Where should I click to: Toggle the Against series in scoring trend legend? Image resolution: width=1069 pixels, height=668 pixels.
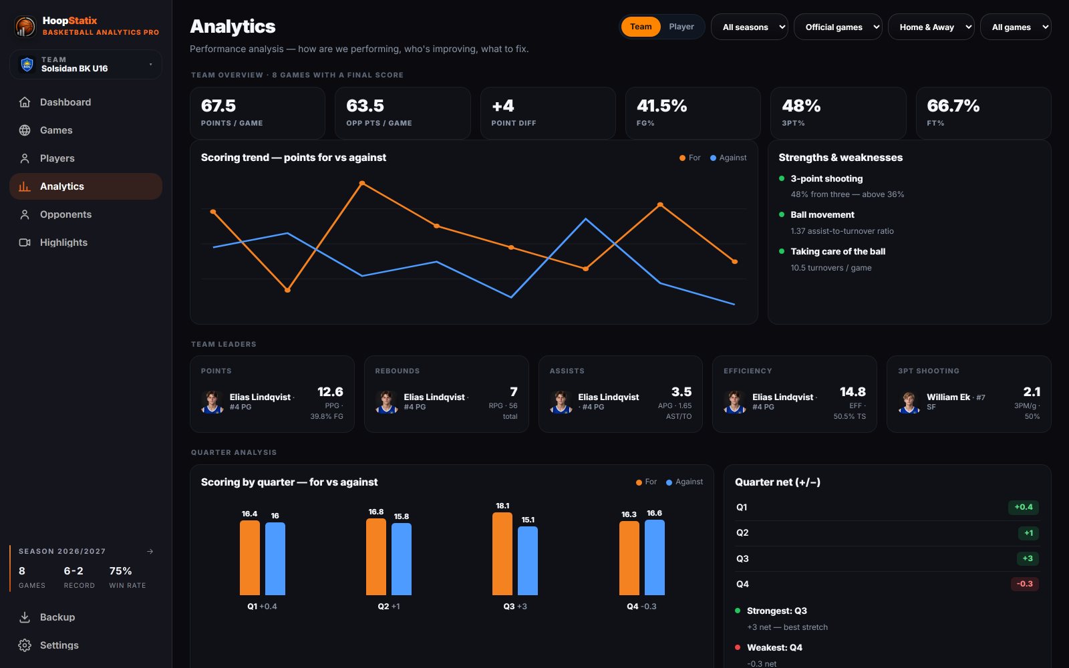coord(728,158)
